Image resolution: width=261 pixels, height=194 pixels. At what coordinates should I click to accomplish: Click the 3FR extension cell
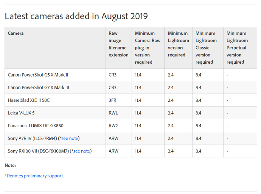(x=113, y=100)
